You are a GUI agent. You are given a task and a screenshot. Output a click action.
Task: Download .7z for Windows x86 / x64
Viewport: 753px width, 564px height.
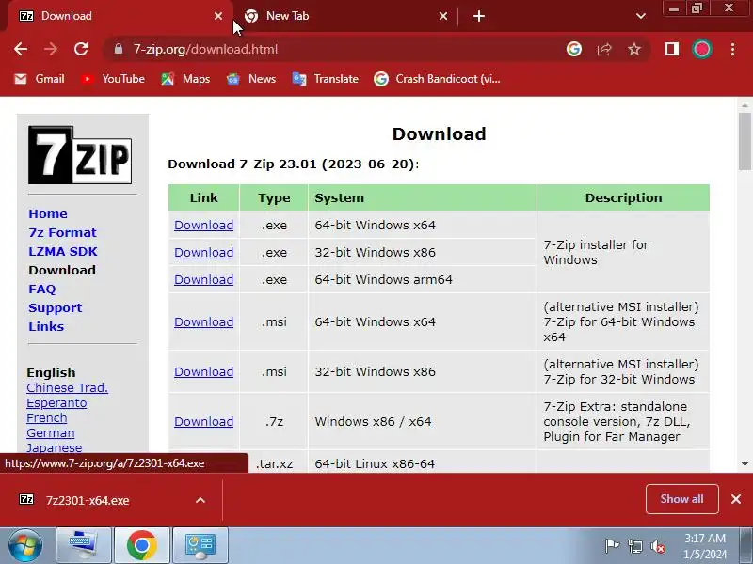(x=203, y=421)
